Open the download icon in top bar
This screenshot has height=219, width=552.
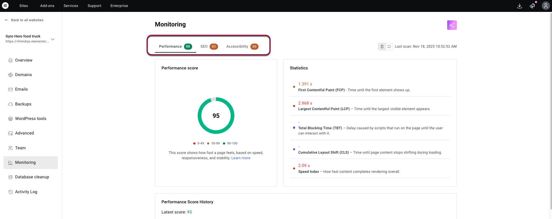pos(519,6)
